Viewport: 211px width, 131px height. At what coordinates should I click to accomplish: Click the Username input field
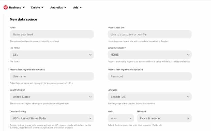pyautogui.click(x=52, y=76)
